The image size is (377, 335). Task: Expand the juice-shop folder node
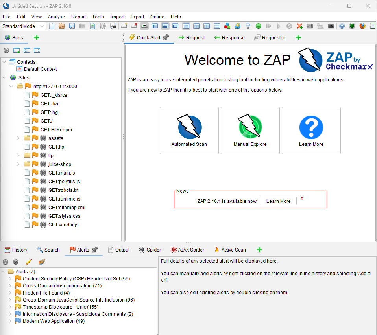tap(18, 164)
